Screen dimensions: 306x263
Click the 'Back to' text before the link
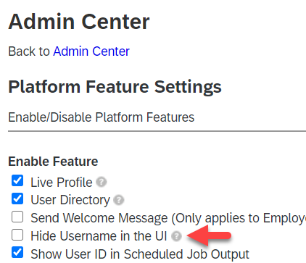[x=29, y=51]
